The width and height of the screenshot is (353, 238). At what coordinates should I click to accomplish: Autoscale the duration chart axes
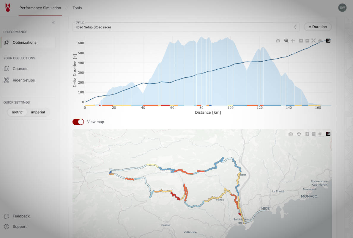[313, 40]
